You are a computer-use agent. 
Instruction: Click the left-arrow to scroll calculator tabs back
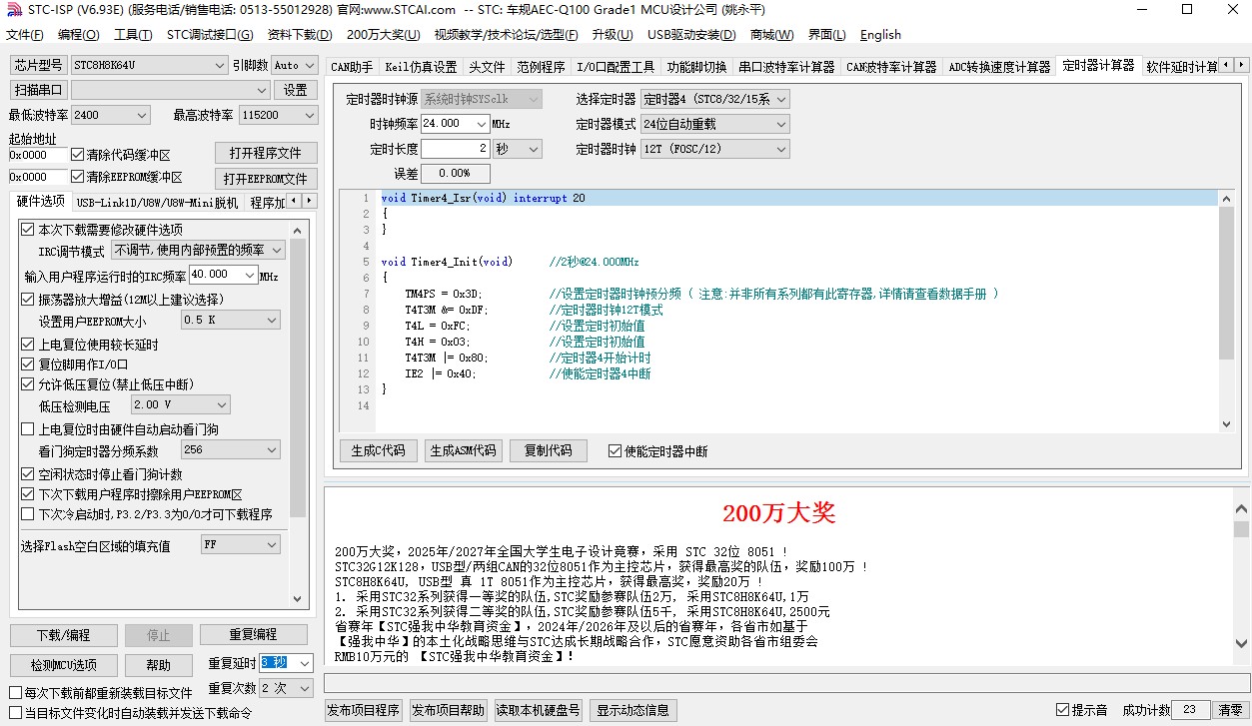pyautogui.click(x=1227, y=65)
